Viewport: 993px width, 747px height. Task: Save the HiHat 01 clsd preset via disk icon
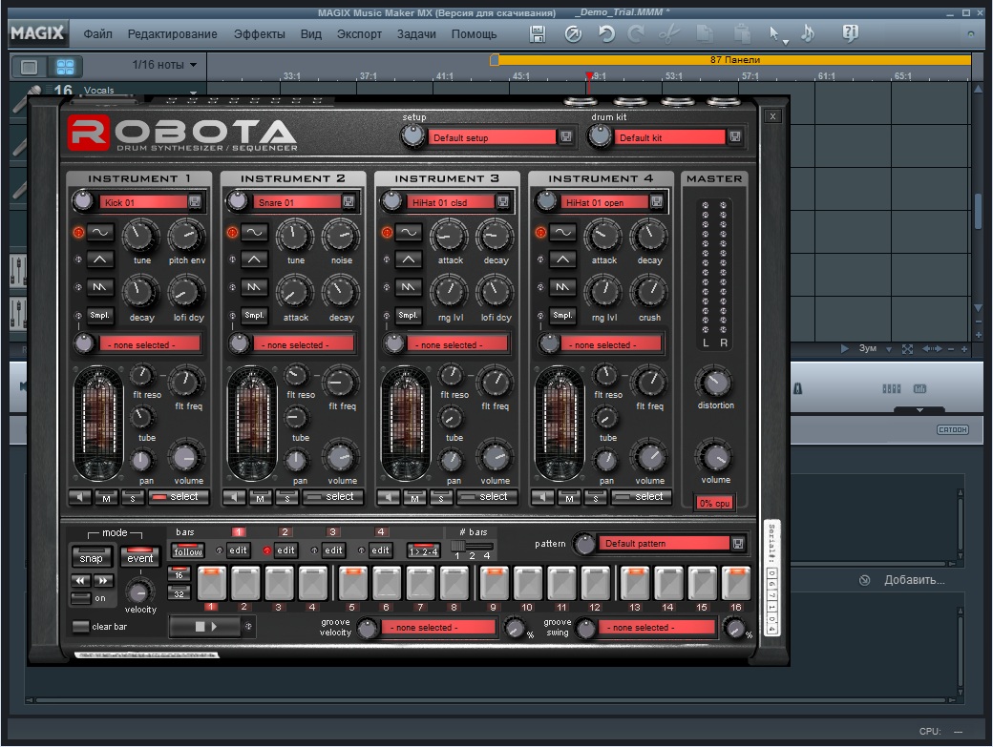(x=503, y=201)
